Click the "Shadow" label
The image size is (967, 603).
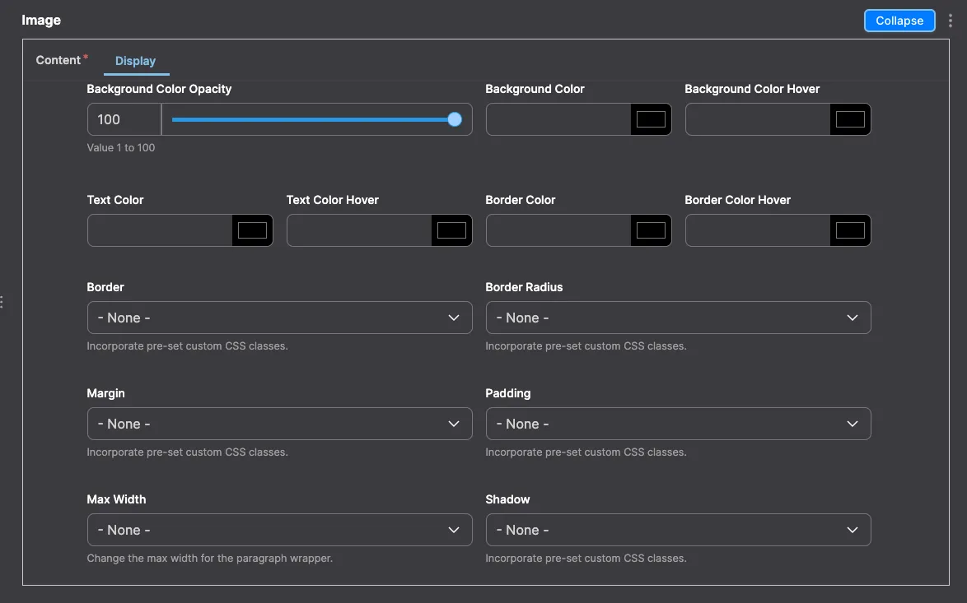507,499
